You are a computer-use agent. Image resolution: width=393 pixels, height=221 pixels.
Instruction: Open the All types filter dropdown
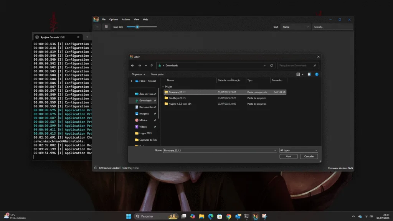pos(299,150)
